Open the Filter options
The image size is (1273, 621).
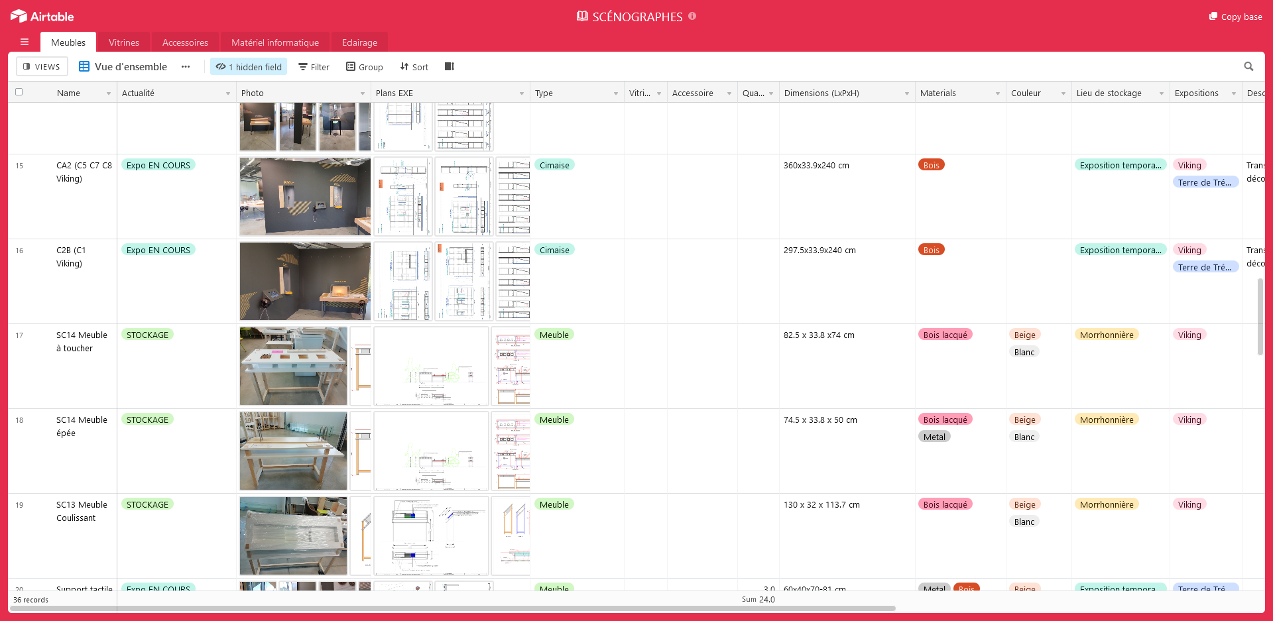314,67
